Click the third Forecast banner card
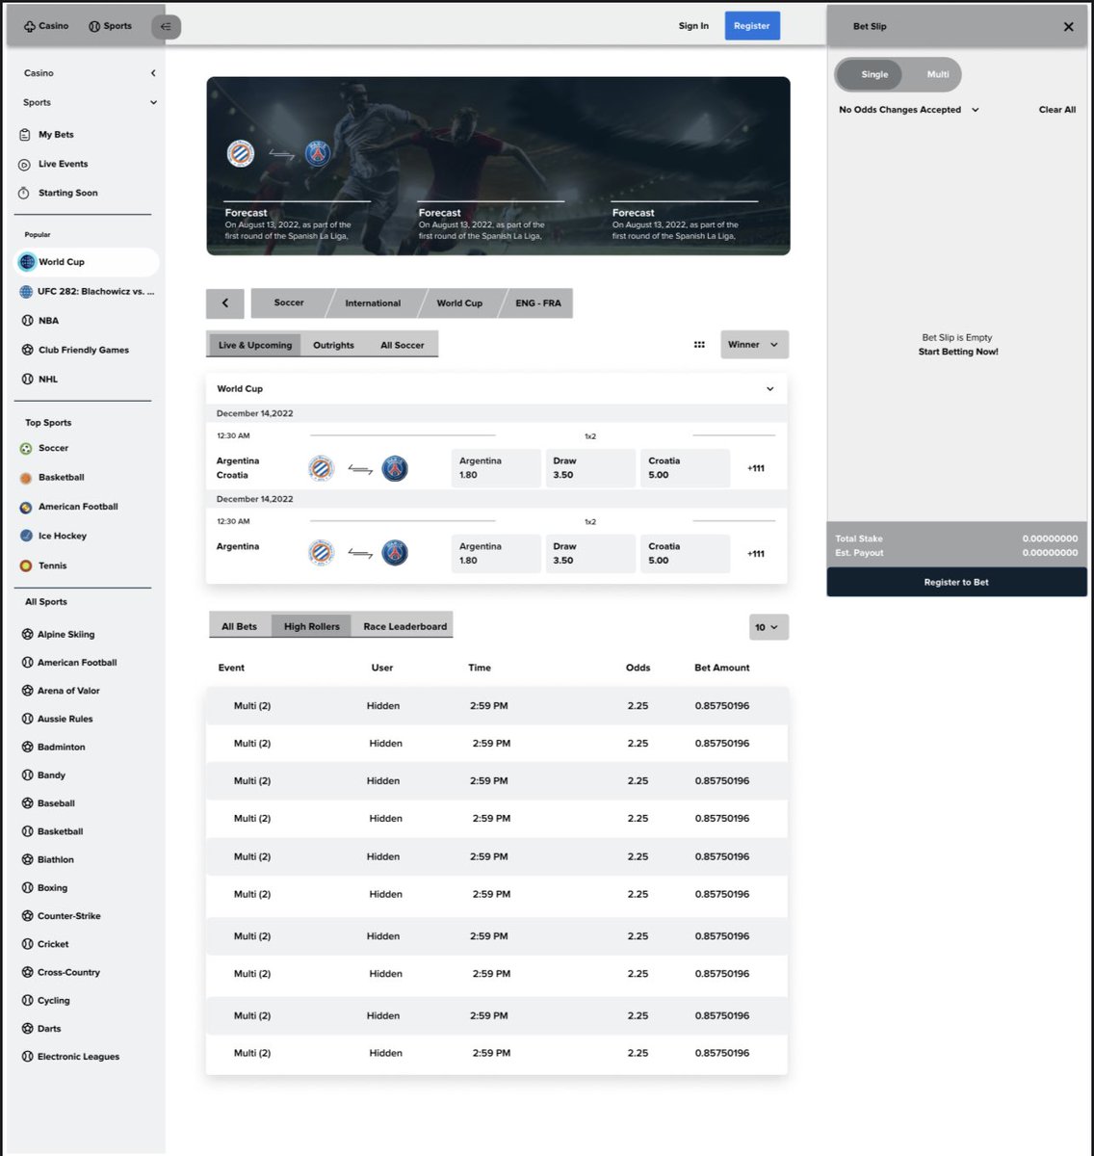The width and height of the screenshot is (1094, 1156). (685, 222)
